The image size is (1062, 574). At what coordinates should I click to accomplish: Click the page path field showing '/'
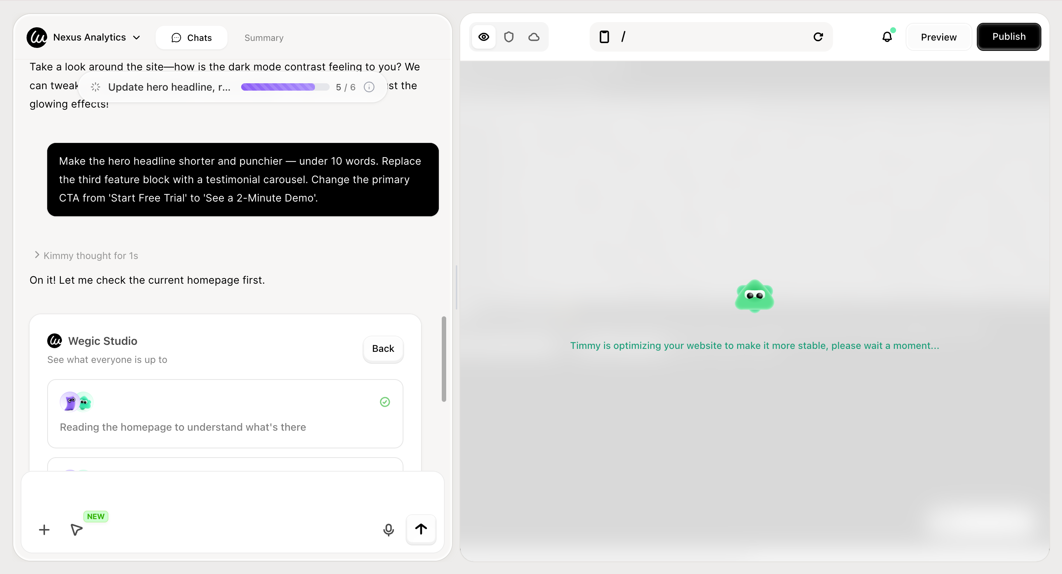pyautogui.click(x=711, y=37)
